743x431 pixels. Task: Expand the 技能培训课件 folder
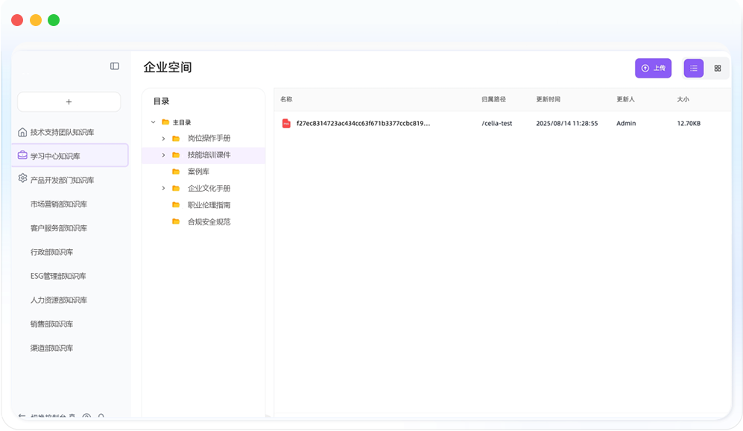pyautogui.click(x=164, y=155)
